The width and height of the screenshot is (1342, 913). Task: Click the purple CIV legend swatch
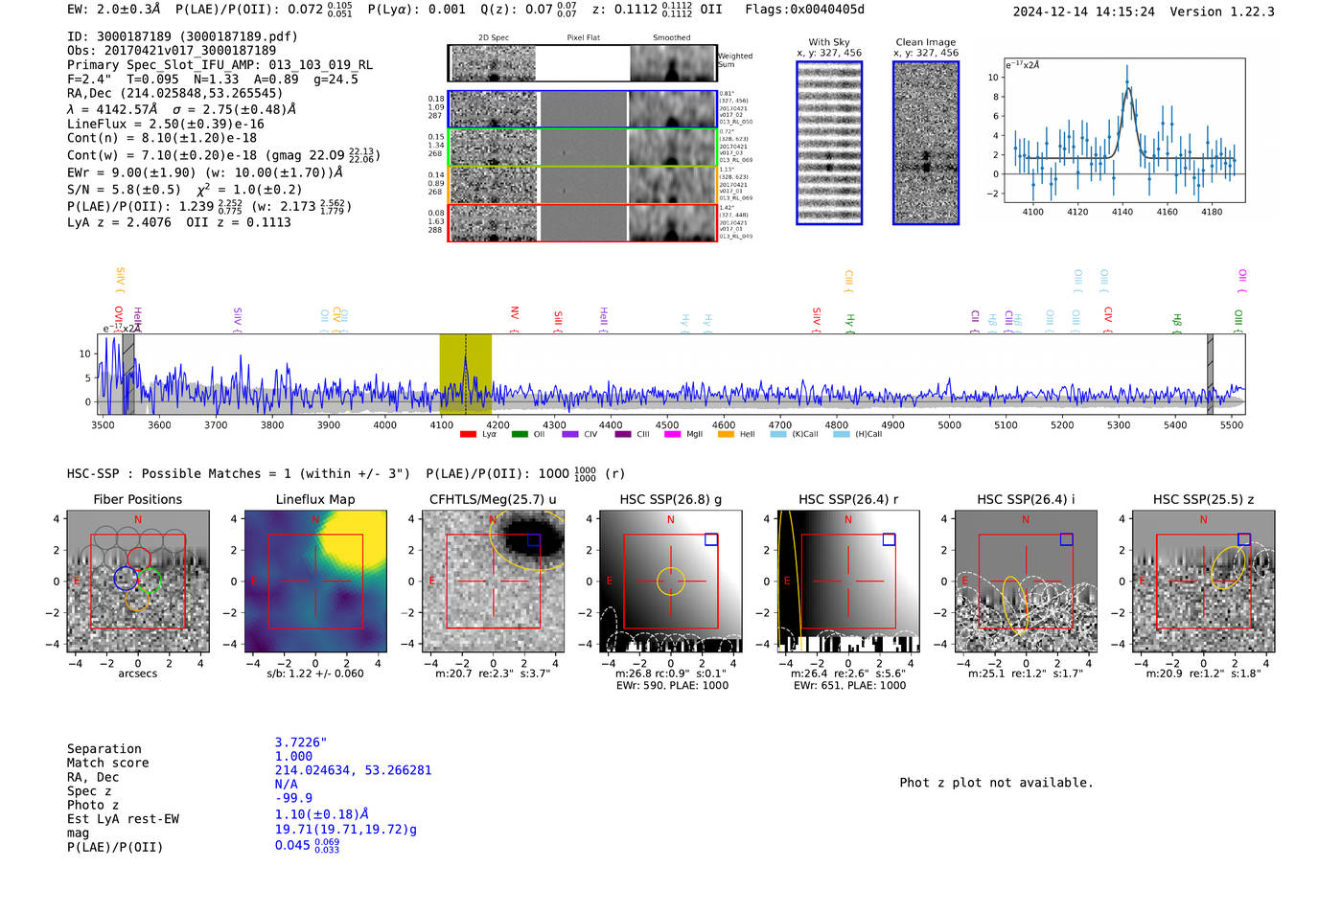(570, 434)
